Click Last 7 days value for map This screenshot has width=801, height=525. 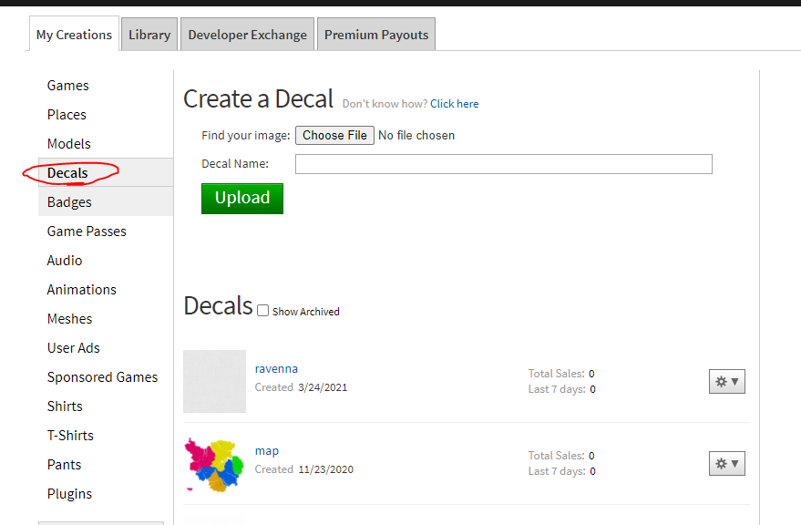pos(592,471)
